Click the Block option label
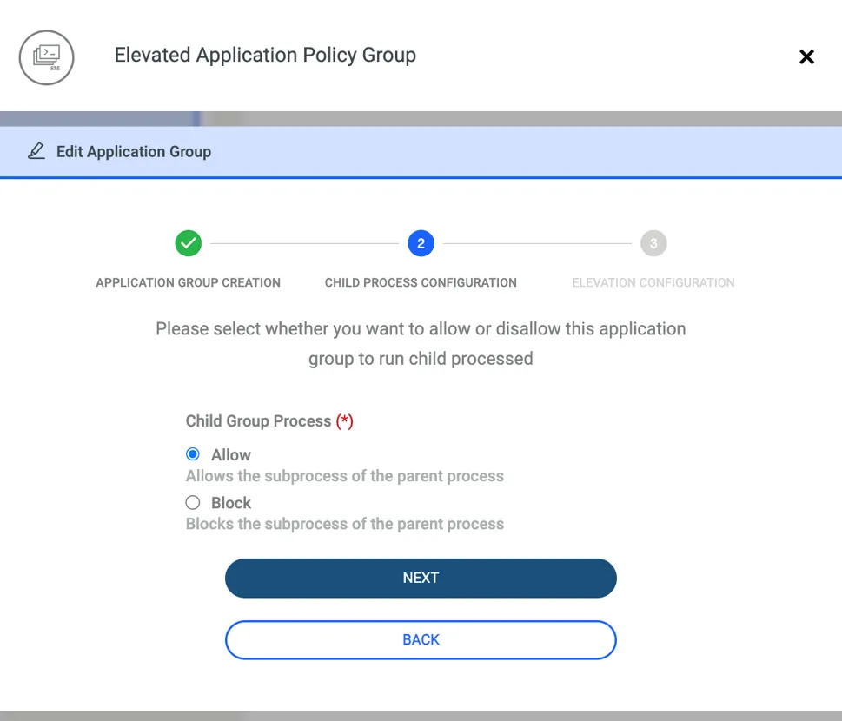This screenshot has width=842, height=721. point(231,502)
